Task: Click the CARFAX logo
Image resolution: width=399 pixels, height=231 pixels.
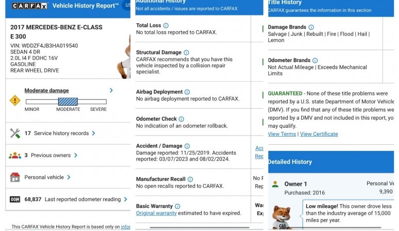Action: 29,6
